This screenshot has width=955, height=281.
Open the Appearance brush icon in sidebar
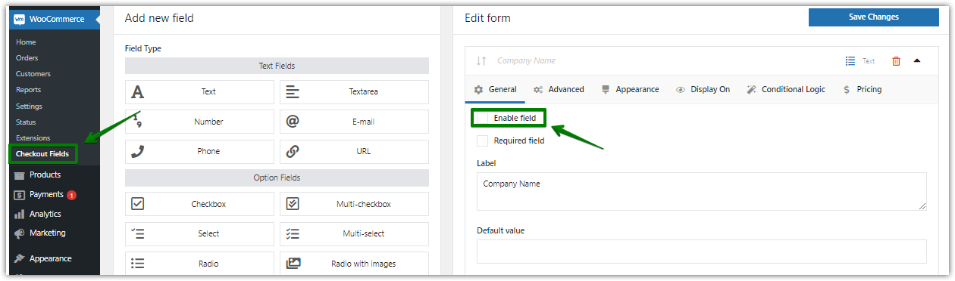click(x=20, y=258)
